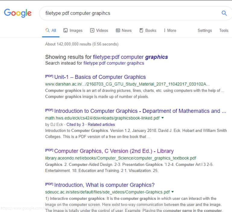Click the More three-dots icon
The height and width of the screenshot is (212, 232).
[x=165, y=30]
